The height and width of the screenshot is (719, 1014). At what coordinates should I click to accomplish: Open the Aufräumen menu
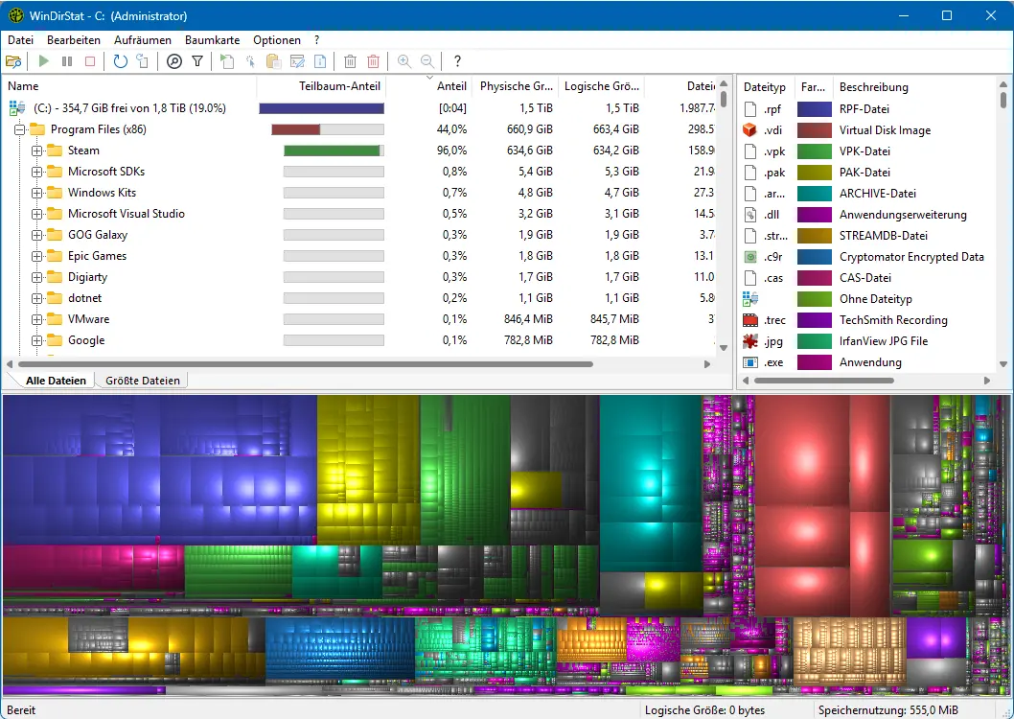[x=142, y=40]
